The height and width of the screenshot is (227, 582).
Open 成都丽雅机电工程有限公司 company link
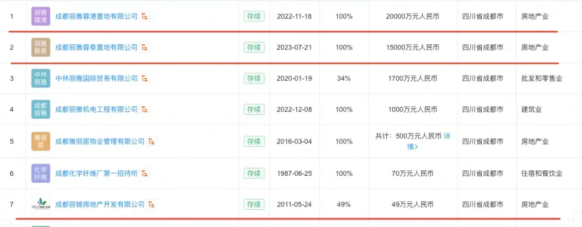point(96,109)
